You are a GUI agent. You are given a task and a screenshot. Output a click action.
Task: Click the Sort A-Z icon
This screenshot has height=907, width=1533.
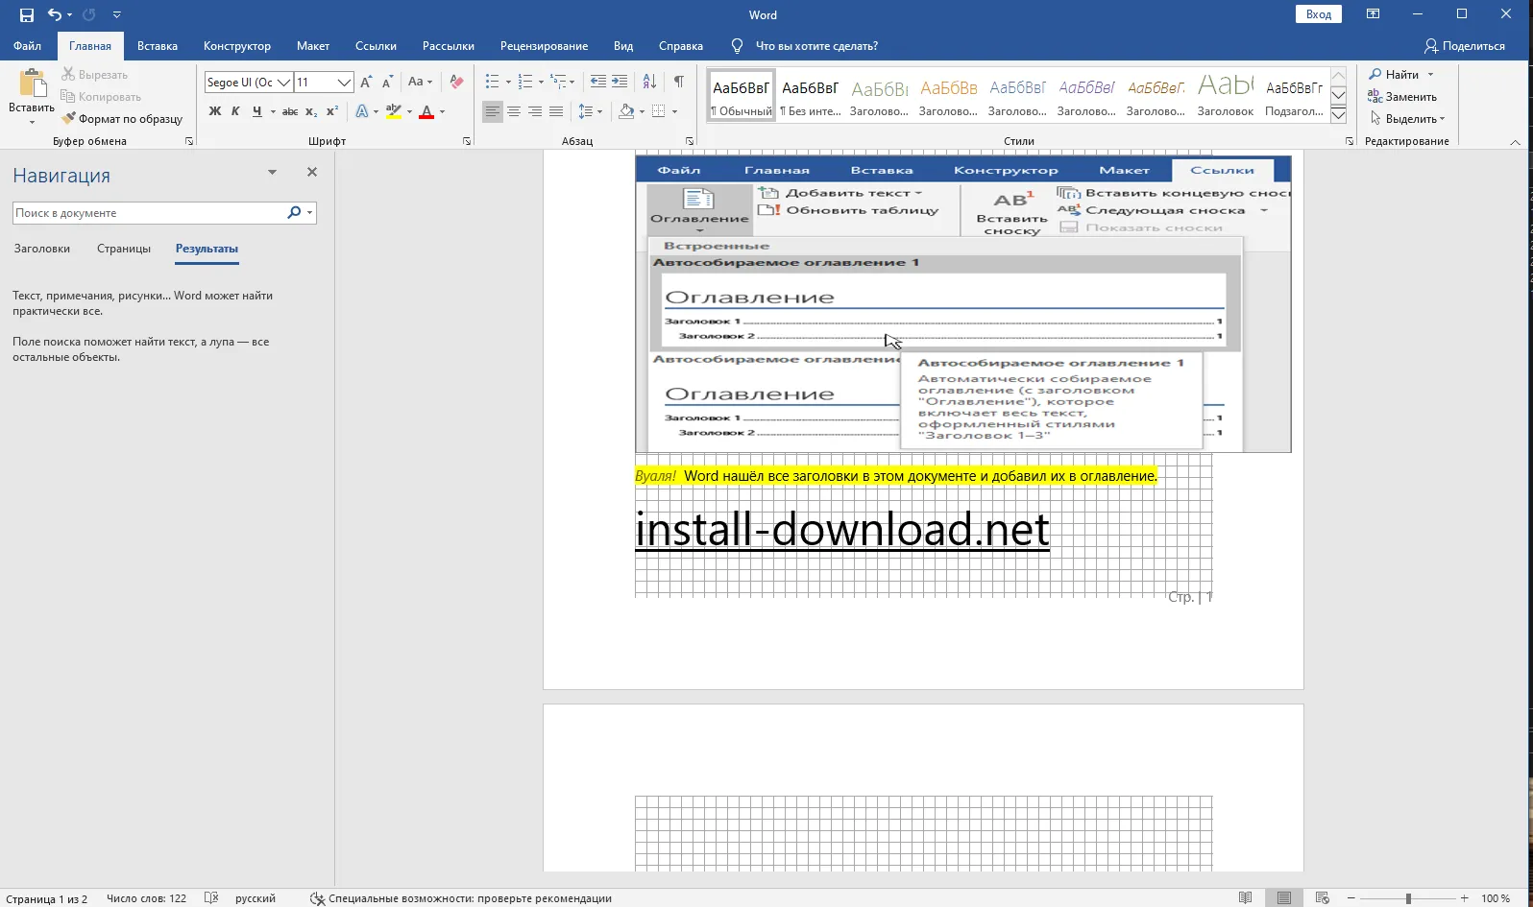click(x=649, y=83)
